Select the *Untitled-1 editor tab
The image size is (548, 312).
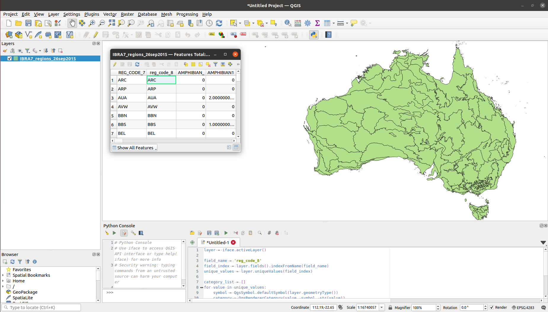[218, 242]
